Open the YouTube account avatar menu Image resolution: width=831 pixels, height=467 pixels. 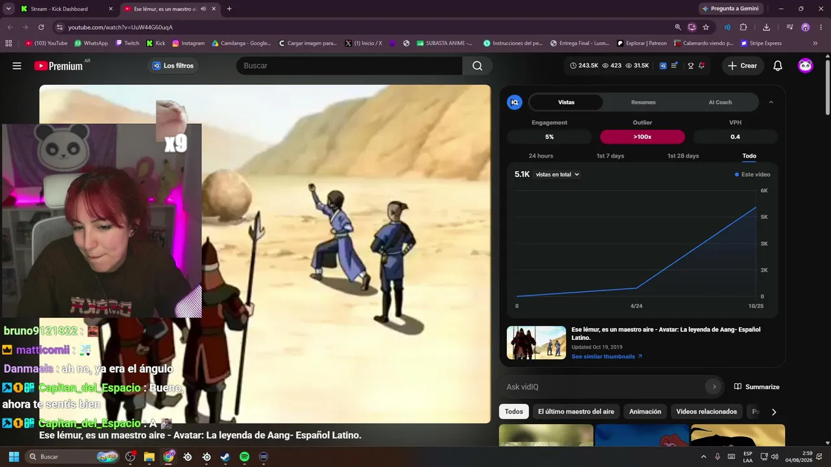[806, 66]
